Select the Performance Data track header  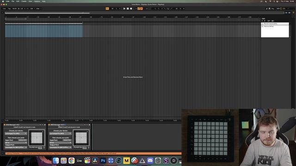(275, 24)
